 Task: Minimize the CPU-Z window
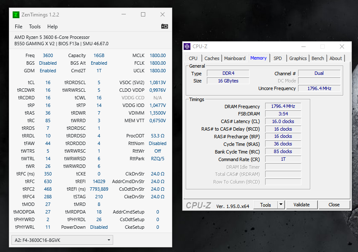point(304,47)
